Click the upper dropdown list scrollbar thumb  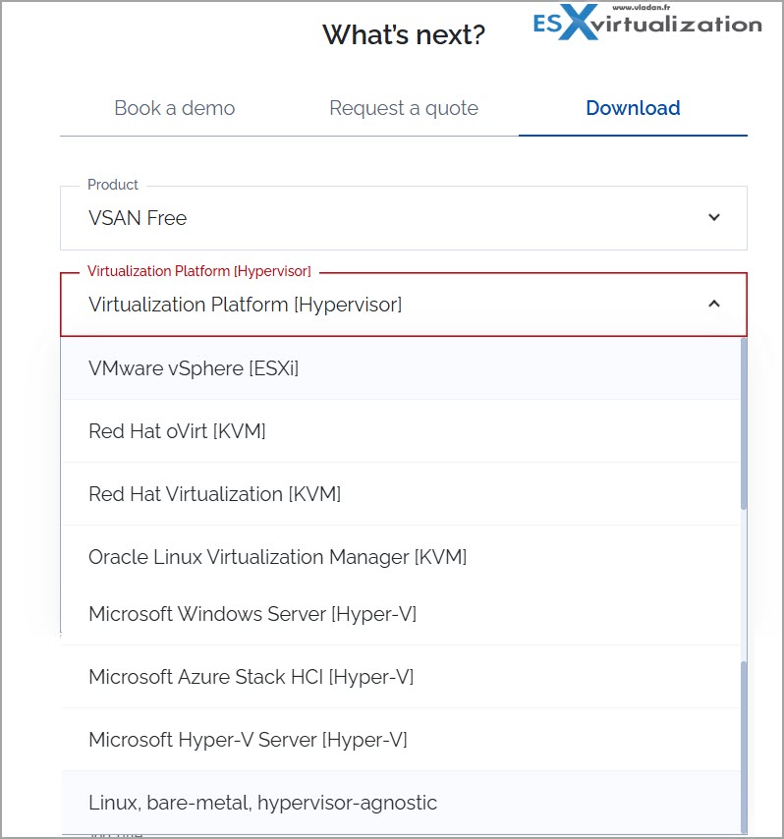(744, 423)
